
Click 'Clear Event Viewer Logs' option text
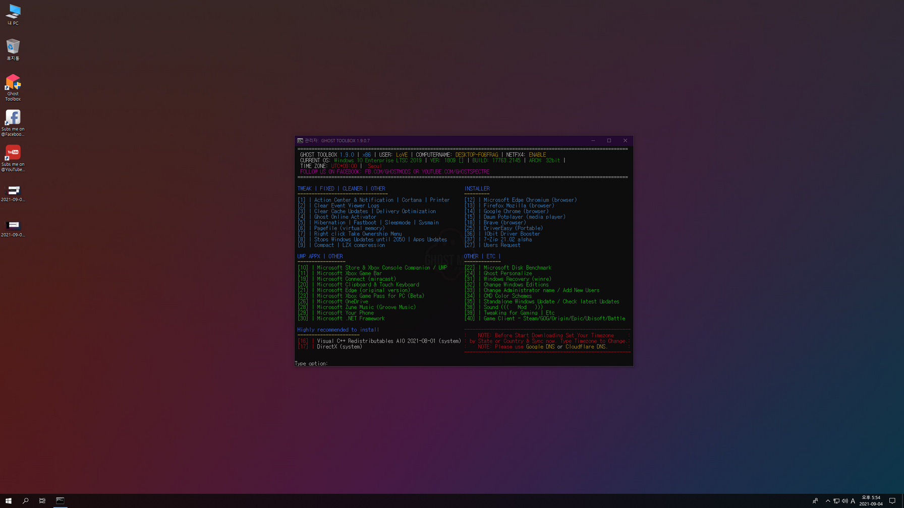click(347, 206)
